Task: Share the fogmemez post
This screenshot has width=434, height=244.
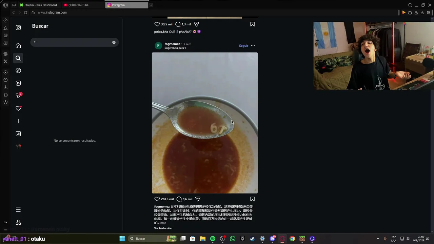Action: [x=198, y=199]
